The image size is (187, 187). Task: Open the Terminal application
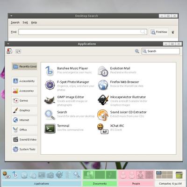click(x=64, y=128)
